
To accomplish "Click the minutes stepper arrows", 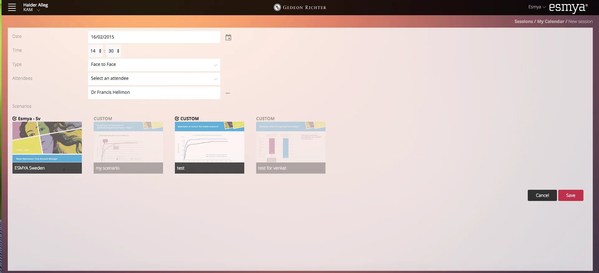I will coord(118,51).
